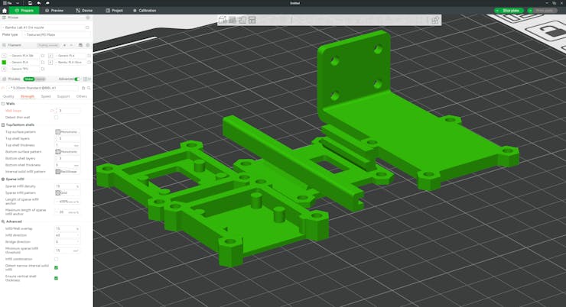The height and width of the screenshot is (307, 566).
Task: Save the project with the disk icon
Action: [31, 3]
